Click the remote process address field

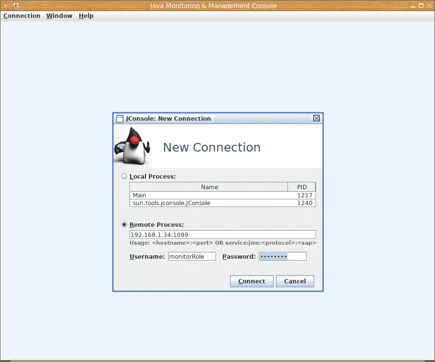(x=222, y=235)
